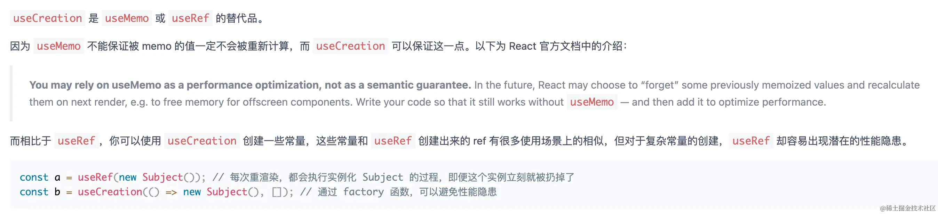Click useRef tag after 而相比于
Viewport: 938px width, 214px height.
pos(77,141)
